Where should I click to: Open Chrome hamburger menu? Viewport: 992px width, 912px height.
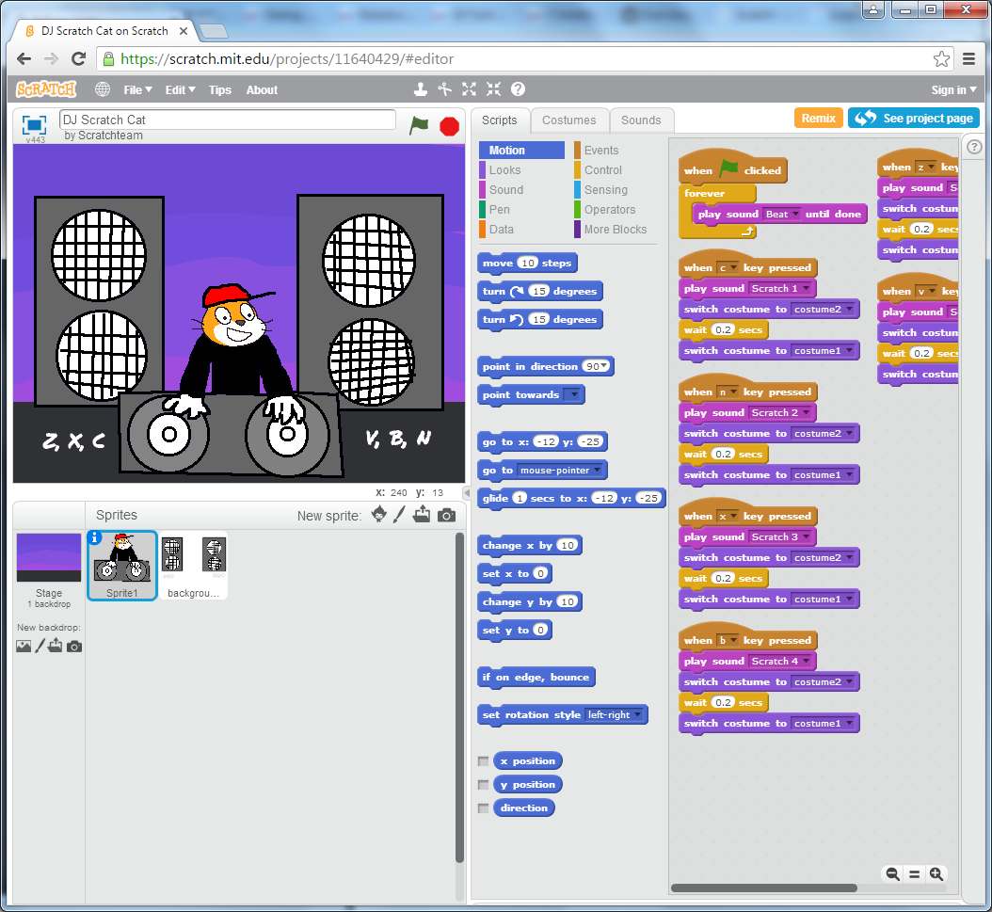point(968,58)
